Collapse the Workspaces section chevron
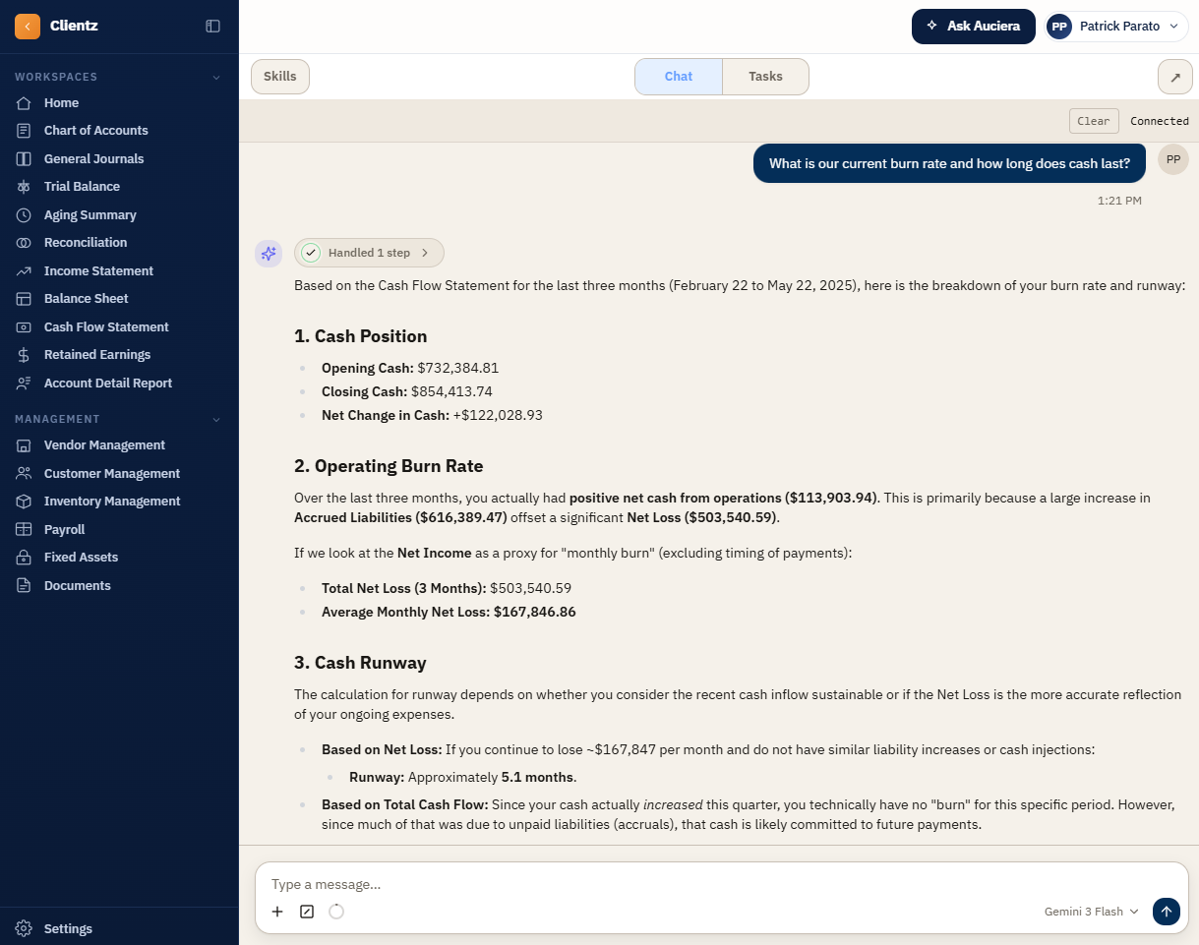 click(x=217, y=77)
